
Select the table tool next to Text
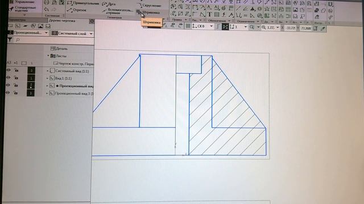click(217, 15)
